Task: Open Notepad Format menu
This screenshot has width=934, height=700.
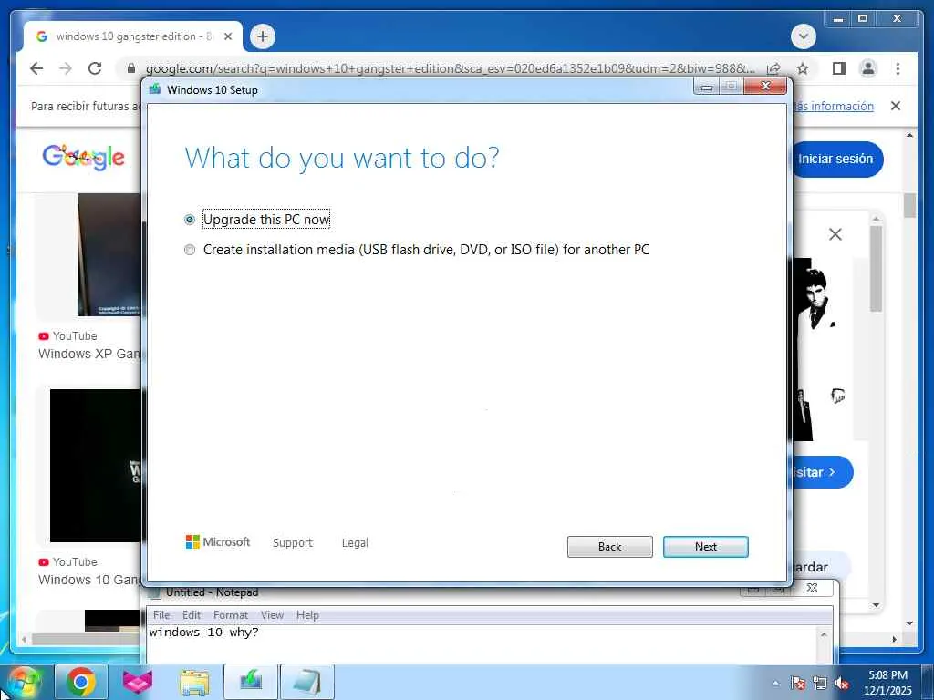Action: [231, 615]
